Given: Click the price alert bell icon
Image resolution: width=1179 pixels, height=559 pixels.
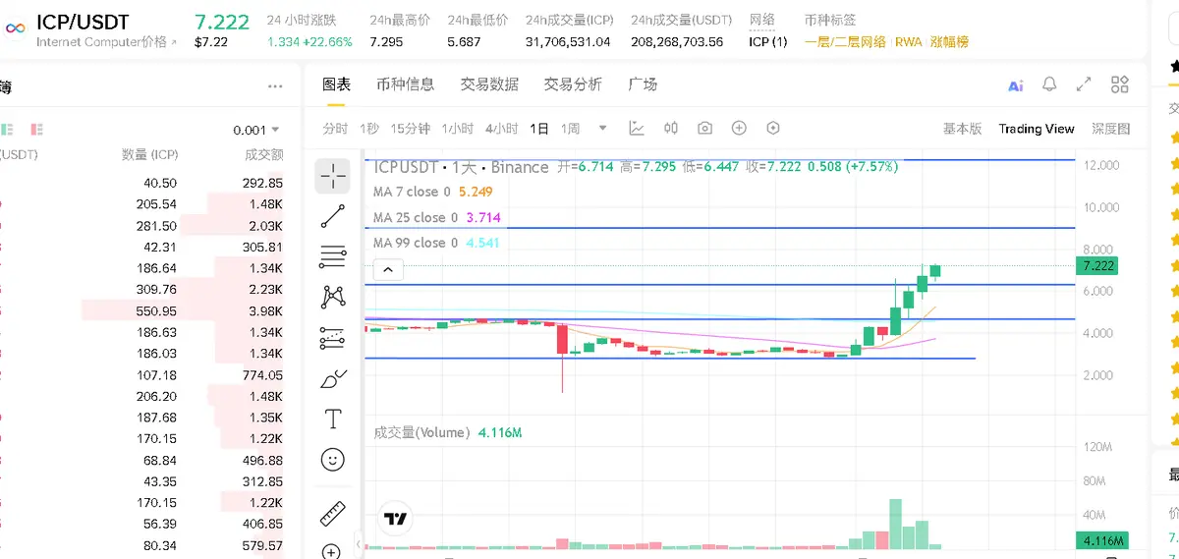Looking at the screenshot, I should tap(1049, 84).
